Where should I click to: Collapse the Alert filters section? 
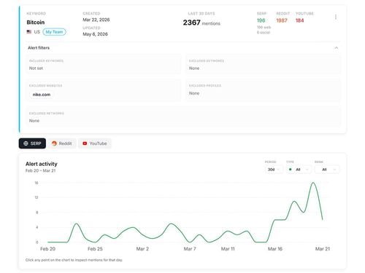[336, 48]
